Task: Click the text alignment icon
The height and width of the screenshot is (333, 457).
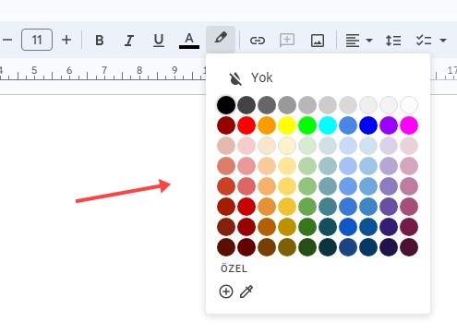Action: click(x=353, y=41)
